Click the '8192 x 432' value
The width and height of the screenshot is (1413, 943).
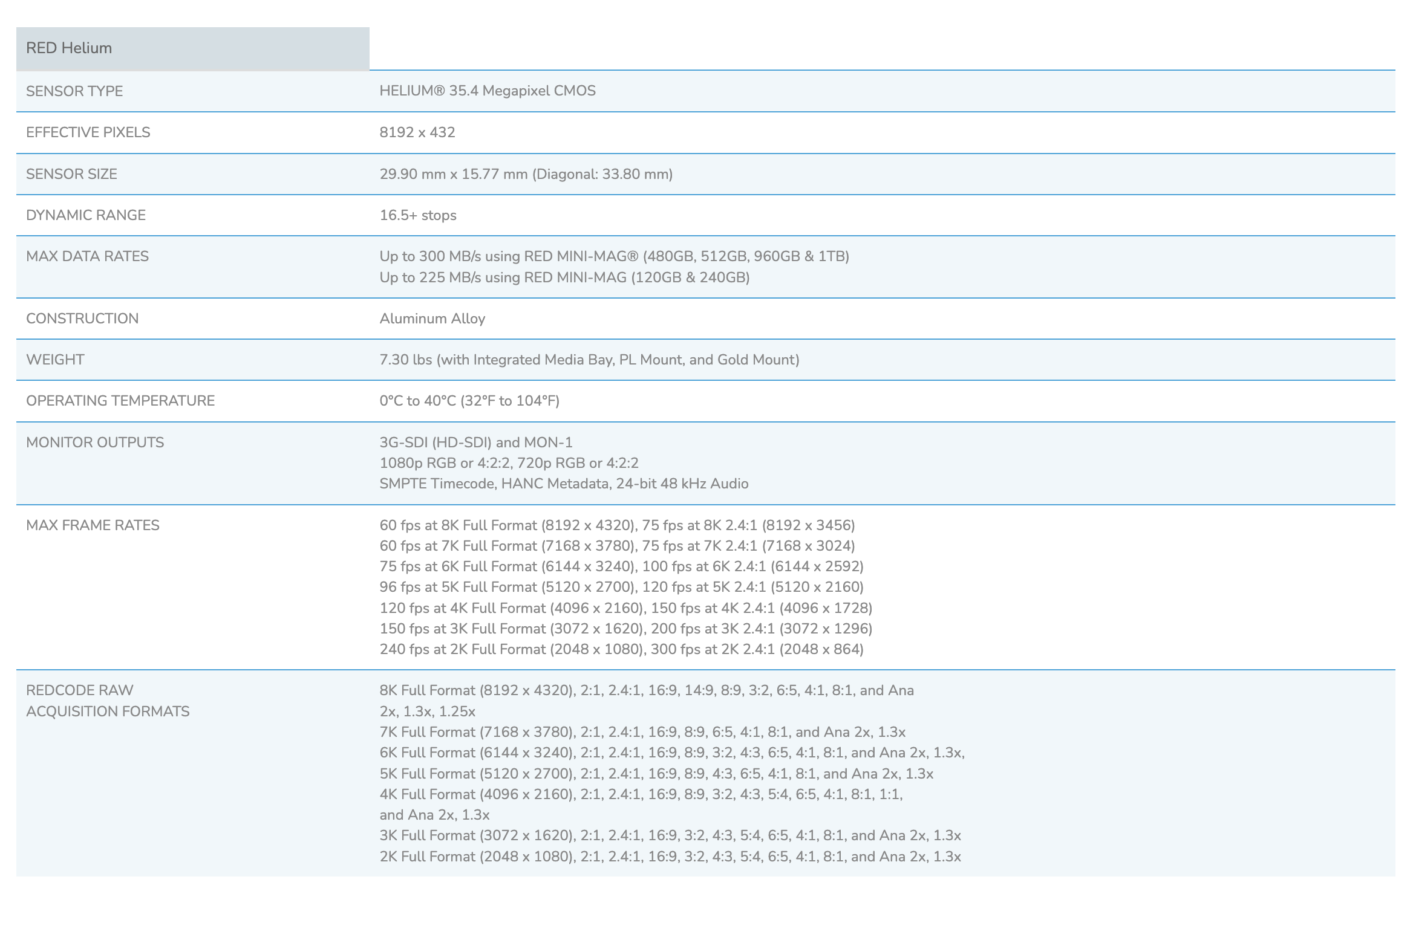tap(417, 132)
